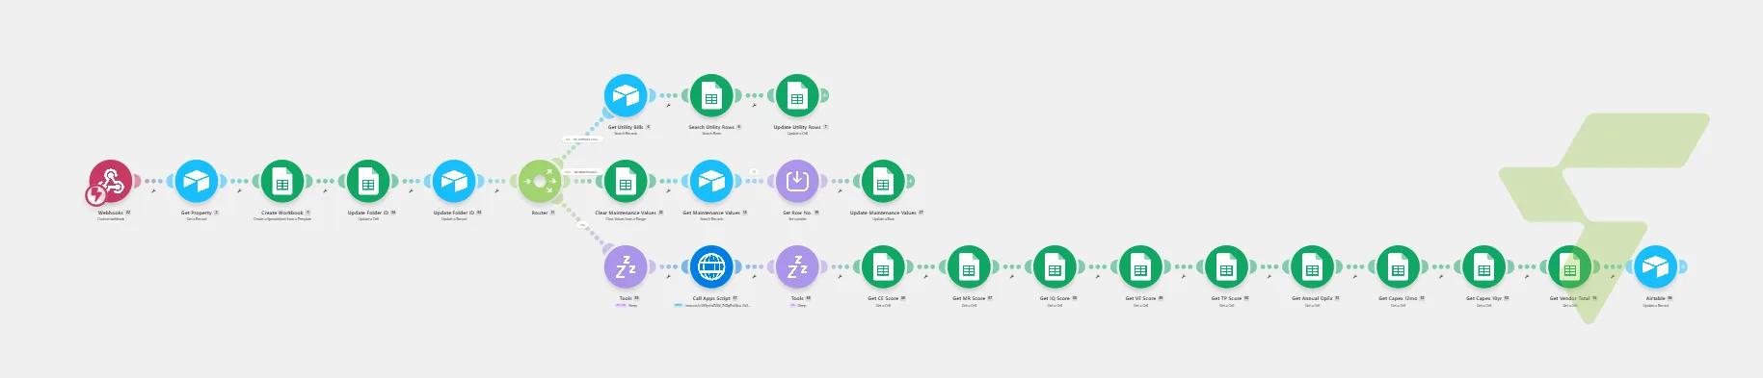
Task: Open the Get Maintenance Values module
Action: [711, 181]
